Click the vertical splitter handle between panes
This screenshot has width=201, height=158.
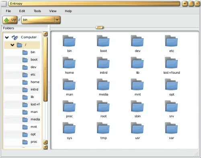(x=49, y=87)
